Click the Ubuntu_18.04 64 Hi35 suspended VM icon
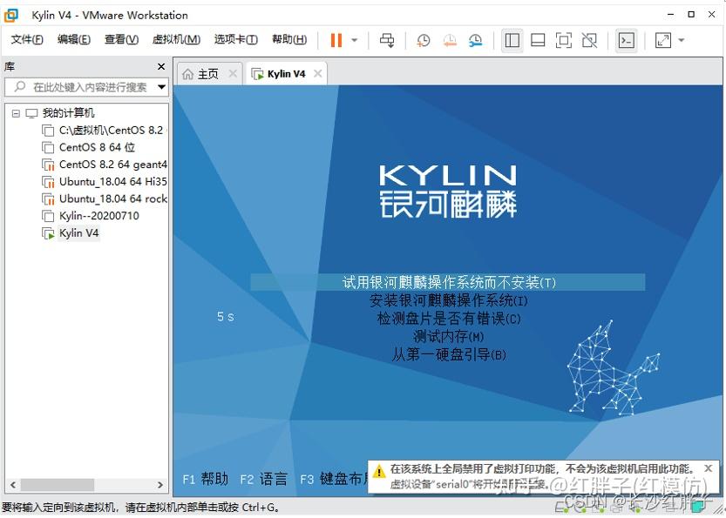Screen dimensions: 726x518 (x=48, y=182)
